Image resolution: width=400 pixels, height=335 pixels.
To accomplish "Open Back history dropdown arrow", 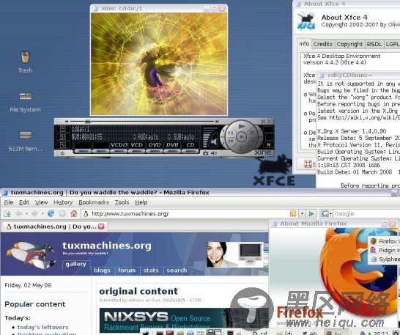I will pos(26,214).
